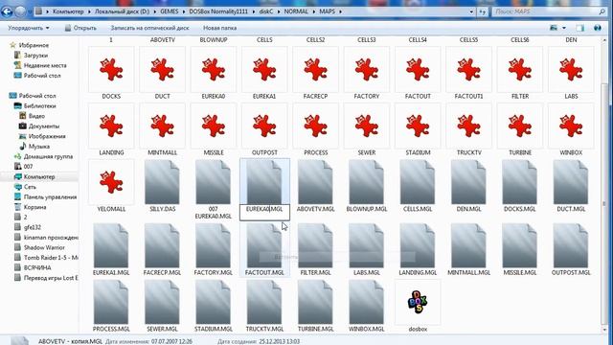Expand the arrow after diskC breadcrumb
Image resolution: width=613 pixels, height=345 pixels.
(x=279, y=11)
